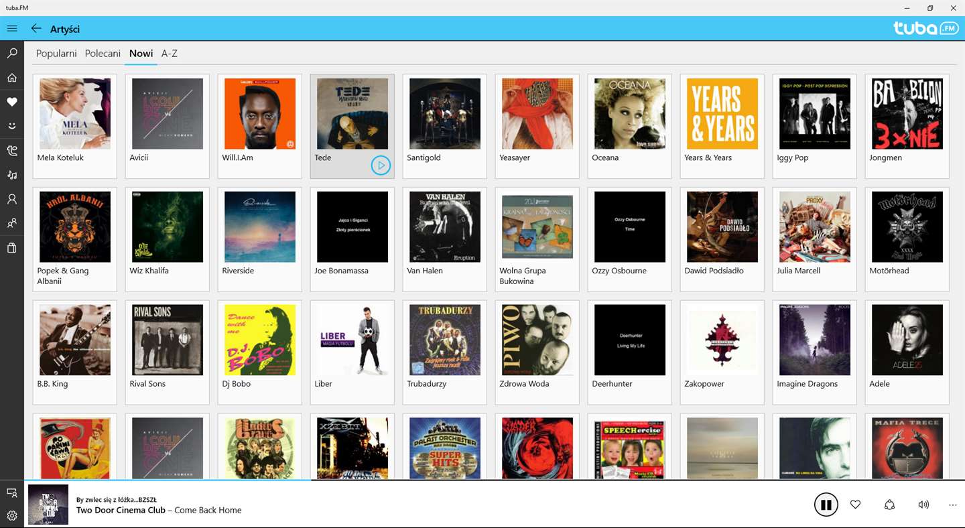Open the Ozzy Osbourne artist tile

coord(630,239)
